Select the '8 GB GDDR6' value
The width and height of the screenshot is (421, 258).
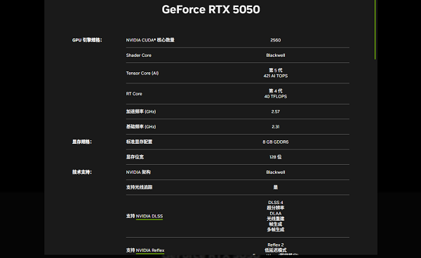276,142
